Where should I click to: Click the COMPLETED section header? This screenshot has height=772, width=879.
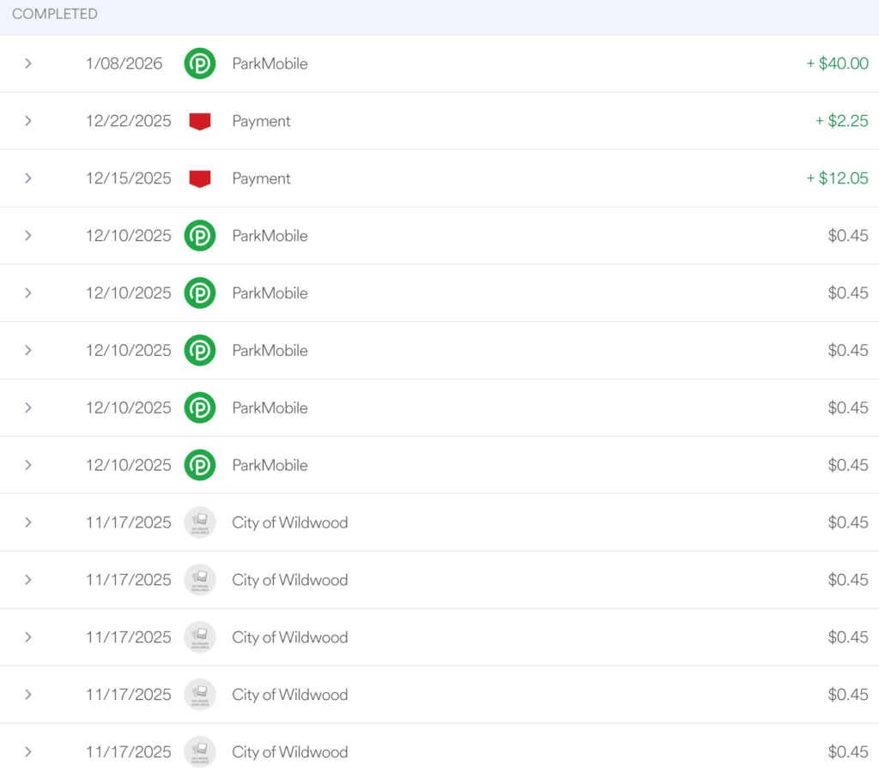tap(55, 15)
